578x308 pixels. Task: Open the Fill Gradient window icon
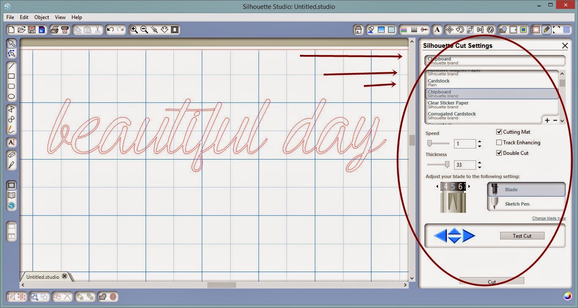[381, 30]
